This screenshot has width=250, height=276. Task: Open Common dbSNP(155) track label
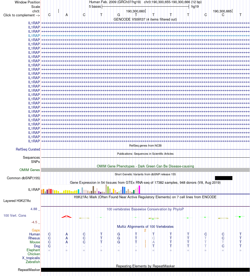coord(23,178)
